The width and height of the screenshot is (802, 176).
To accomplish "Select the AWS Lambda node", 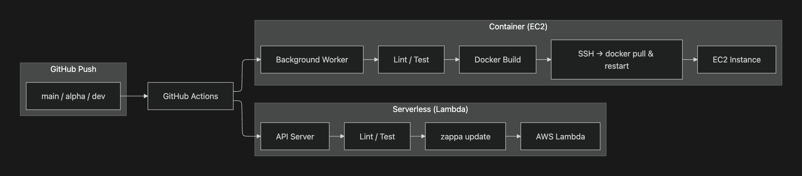I will (x=560, y=137).
